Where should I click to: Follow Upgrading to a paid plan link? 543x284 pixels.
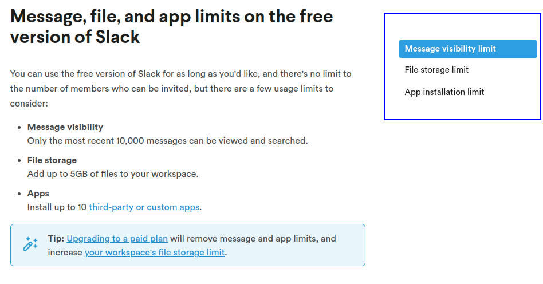(117, 239)
